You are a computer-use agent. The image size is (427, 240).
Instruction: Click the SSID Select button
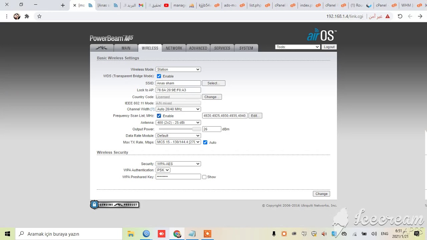coord(213,83)
